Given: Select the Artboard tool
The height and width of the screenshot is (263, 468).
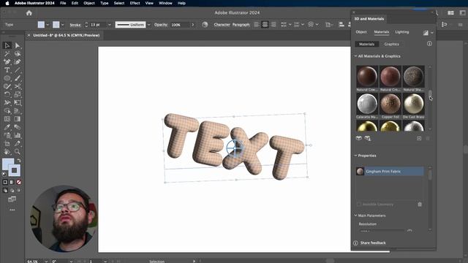Looking at the screenshot, I should tap(7, 143).
